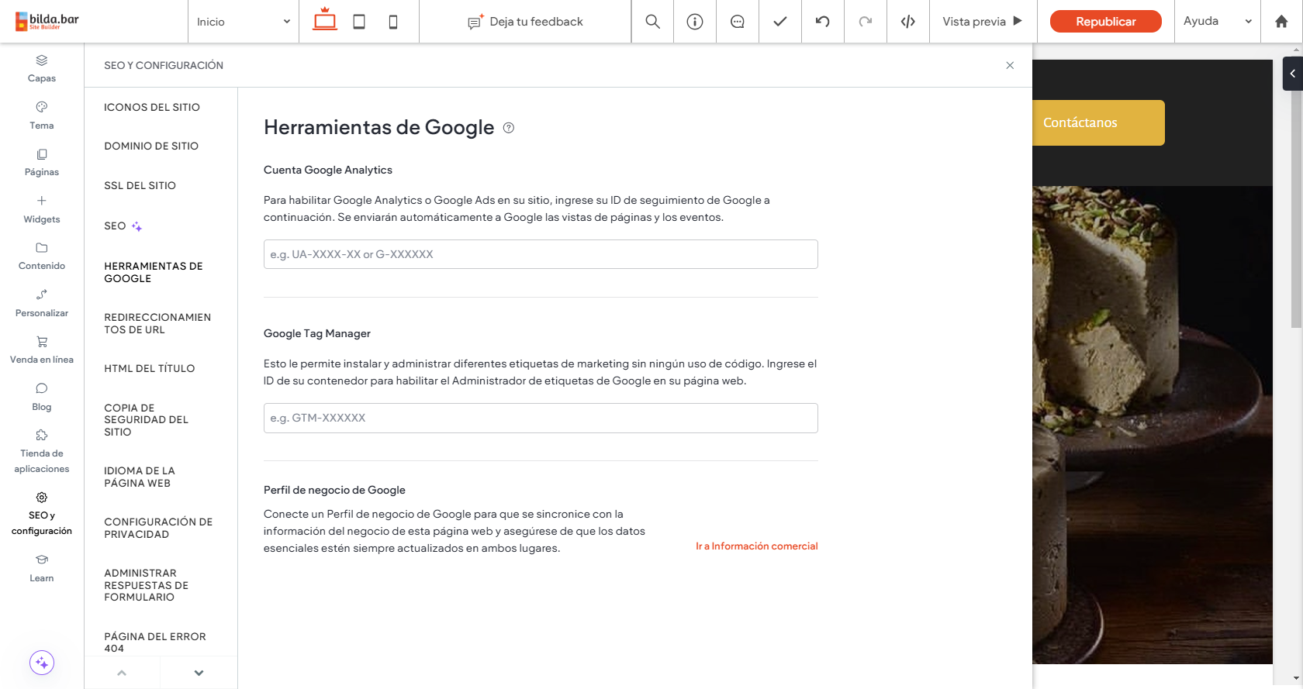The height and width of the screenshot is (689, 1303).
Task: Open Redireccionamientos de URL settings
Action: tap(157, 323)
